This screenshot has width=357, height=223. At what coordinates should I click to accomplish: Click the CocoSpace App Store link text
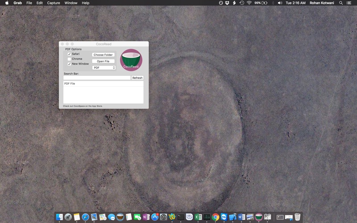click(x=83, y=106)
